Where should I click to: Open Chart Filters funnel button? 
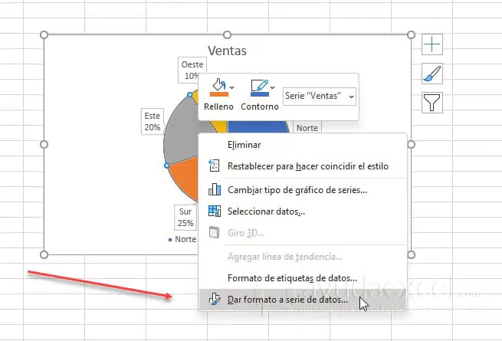click(432, 103)
